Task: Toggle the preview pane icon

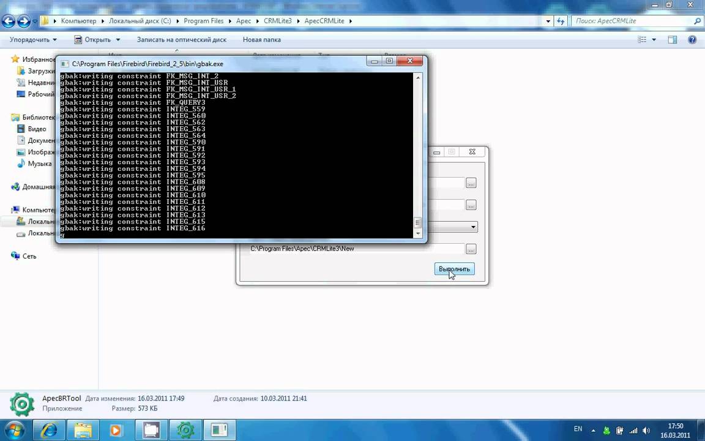Action: tap(672, 40)
